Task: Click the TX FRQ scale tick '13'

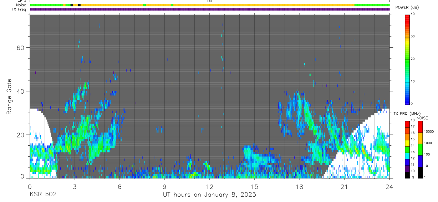Action: point(413,152)
